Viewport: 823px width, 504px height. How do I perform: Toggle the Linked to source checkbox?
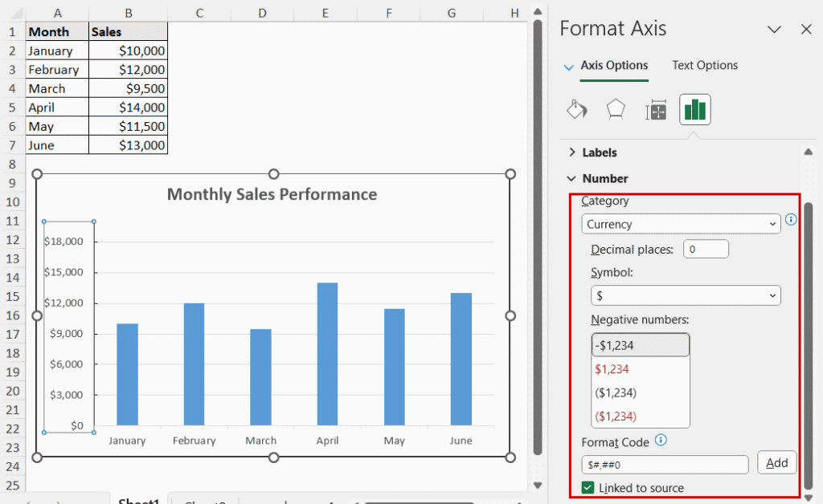pyautogui.click(x=586, y=487)
